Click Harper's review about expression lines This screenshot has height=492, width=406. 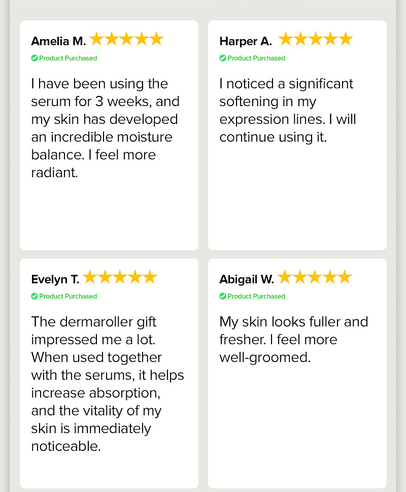(x=287, y=110)
